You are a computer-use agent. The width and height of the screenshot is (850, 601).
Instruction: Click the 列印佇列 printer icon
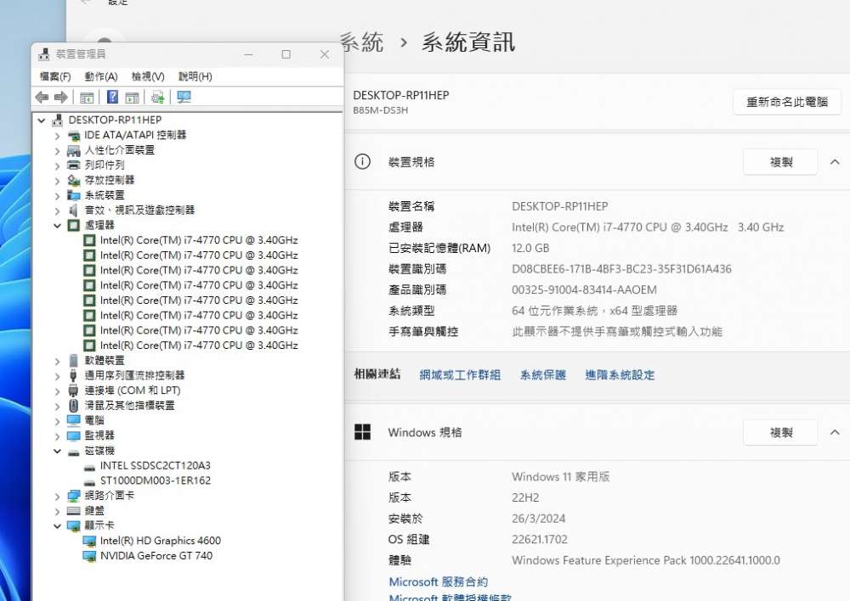pos(73,166)
